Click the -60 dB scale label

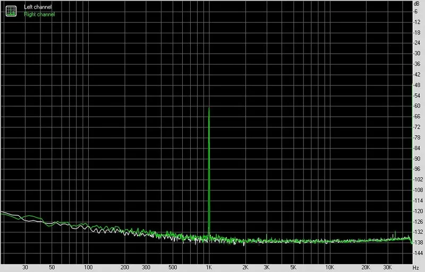pyautogui.click(x=417, y=106)
